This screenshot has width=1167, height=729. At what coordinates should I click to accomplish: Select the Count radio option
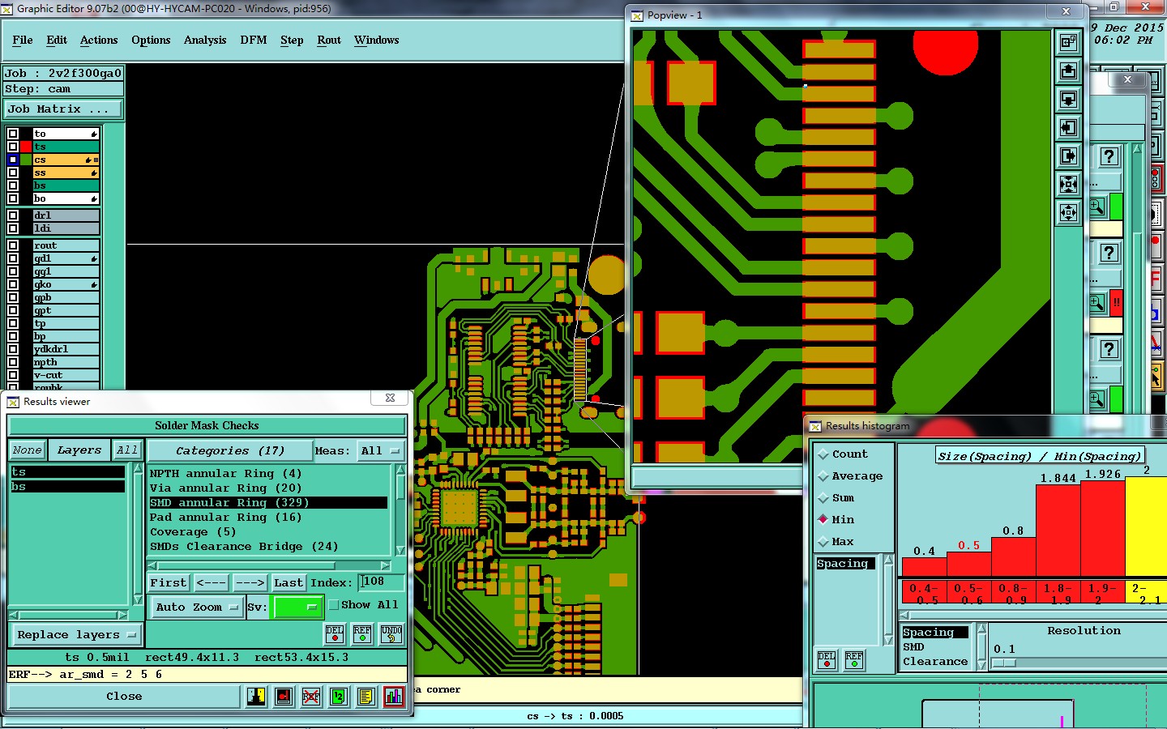click(x=823, y=454)
